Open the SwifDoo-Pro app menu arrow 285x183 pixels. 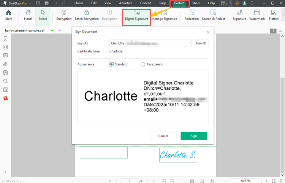coord(30,3)
